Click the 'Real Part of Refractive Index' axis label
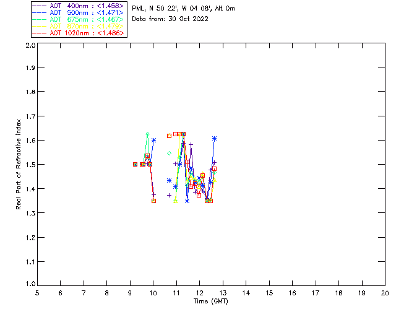The width and height of the screenshot is (396, 317). (x=19, y=163)
